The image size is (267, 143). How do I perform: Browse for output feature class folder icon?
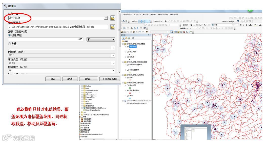113,27
